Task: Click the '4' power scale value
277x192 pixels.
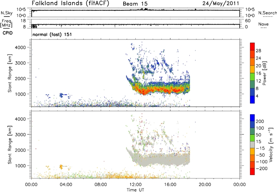Action: (257, 96)
